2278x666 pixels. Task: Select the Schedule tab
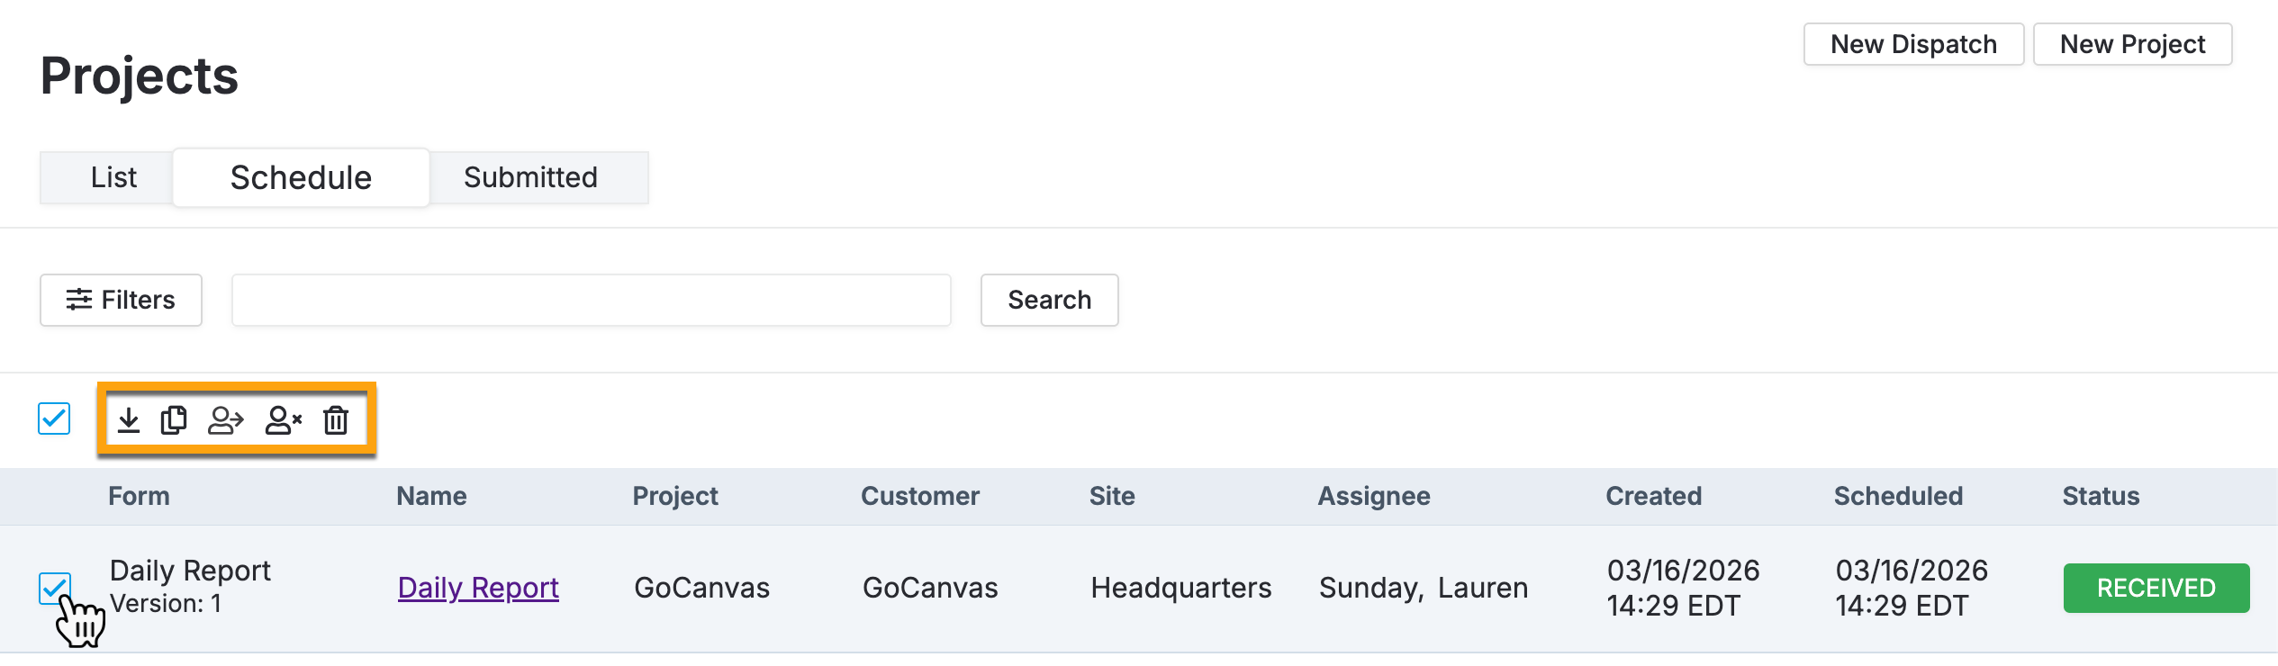click(301, 177)
